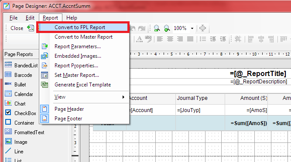Select the Line toolbox item
Image resolution: width=291 pixels, height=162 pixels.
[14, 152]
